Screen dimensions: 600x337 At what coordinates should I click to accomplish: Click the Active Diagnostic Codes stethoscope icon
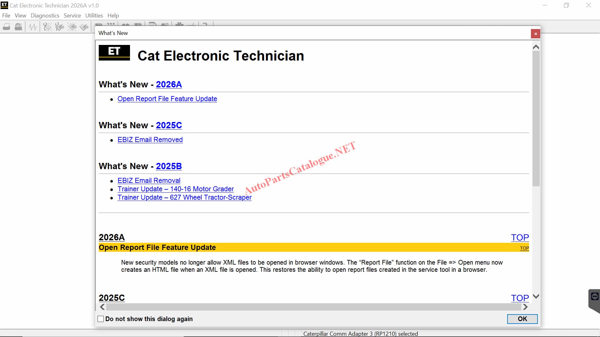[47, 27]
